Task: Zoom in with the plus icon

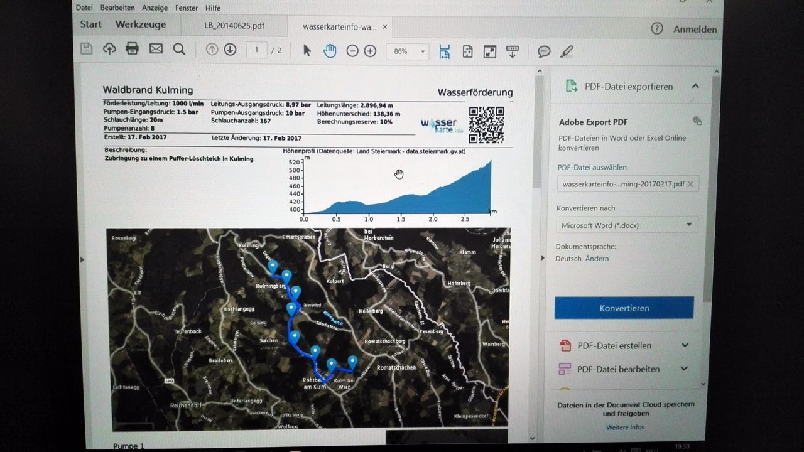Action: tap(371, 51)
